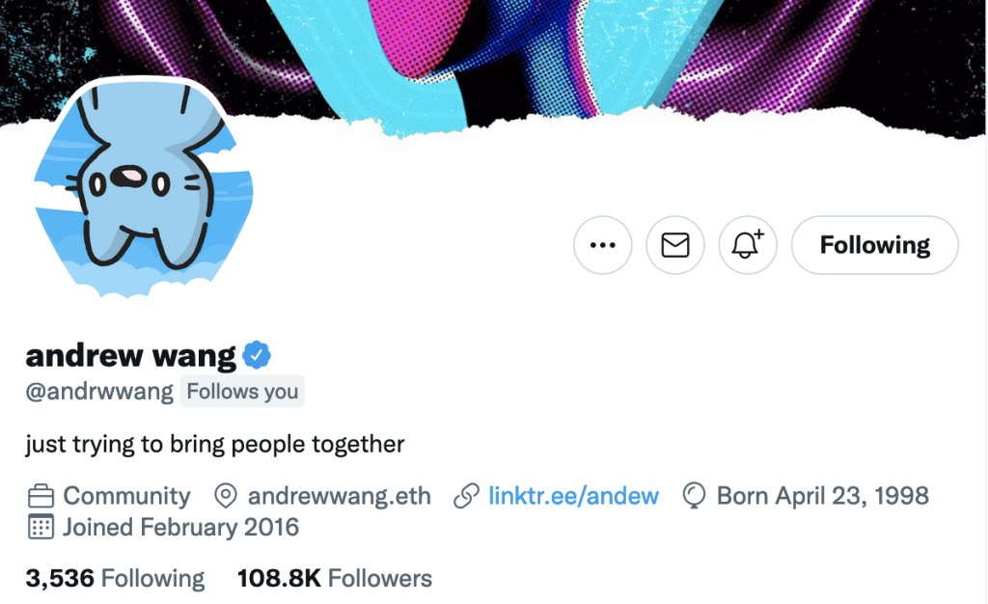This screenshot has height=604, width=988.
Task: Click the Community category label
Action: tap(126, 496)
